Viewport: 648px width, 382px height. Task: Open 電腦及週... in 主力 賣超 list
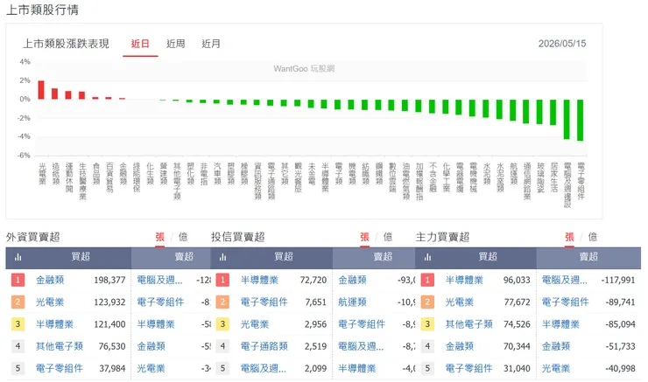565,280
